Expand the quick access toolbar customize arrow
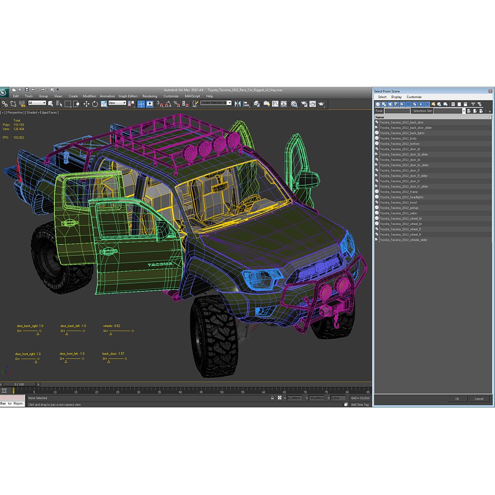495x495 pixels. click(x=58, y=90)
